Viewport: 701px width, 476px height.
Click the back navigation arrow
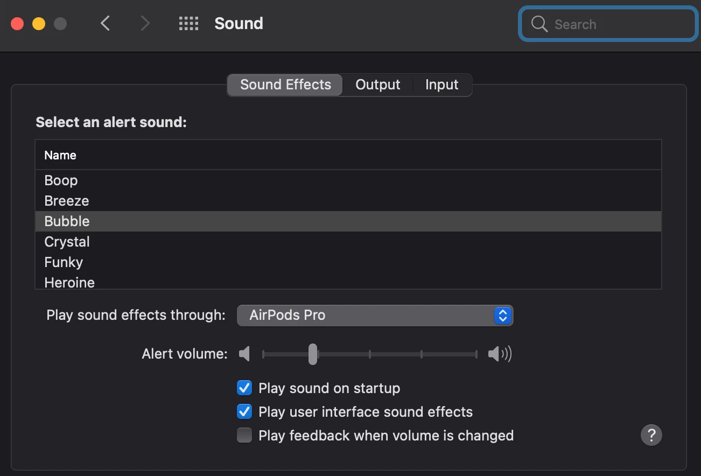106,24
